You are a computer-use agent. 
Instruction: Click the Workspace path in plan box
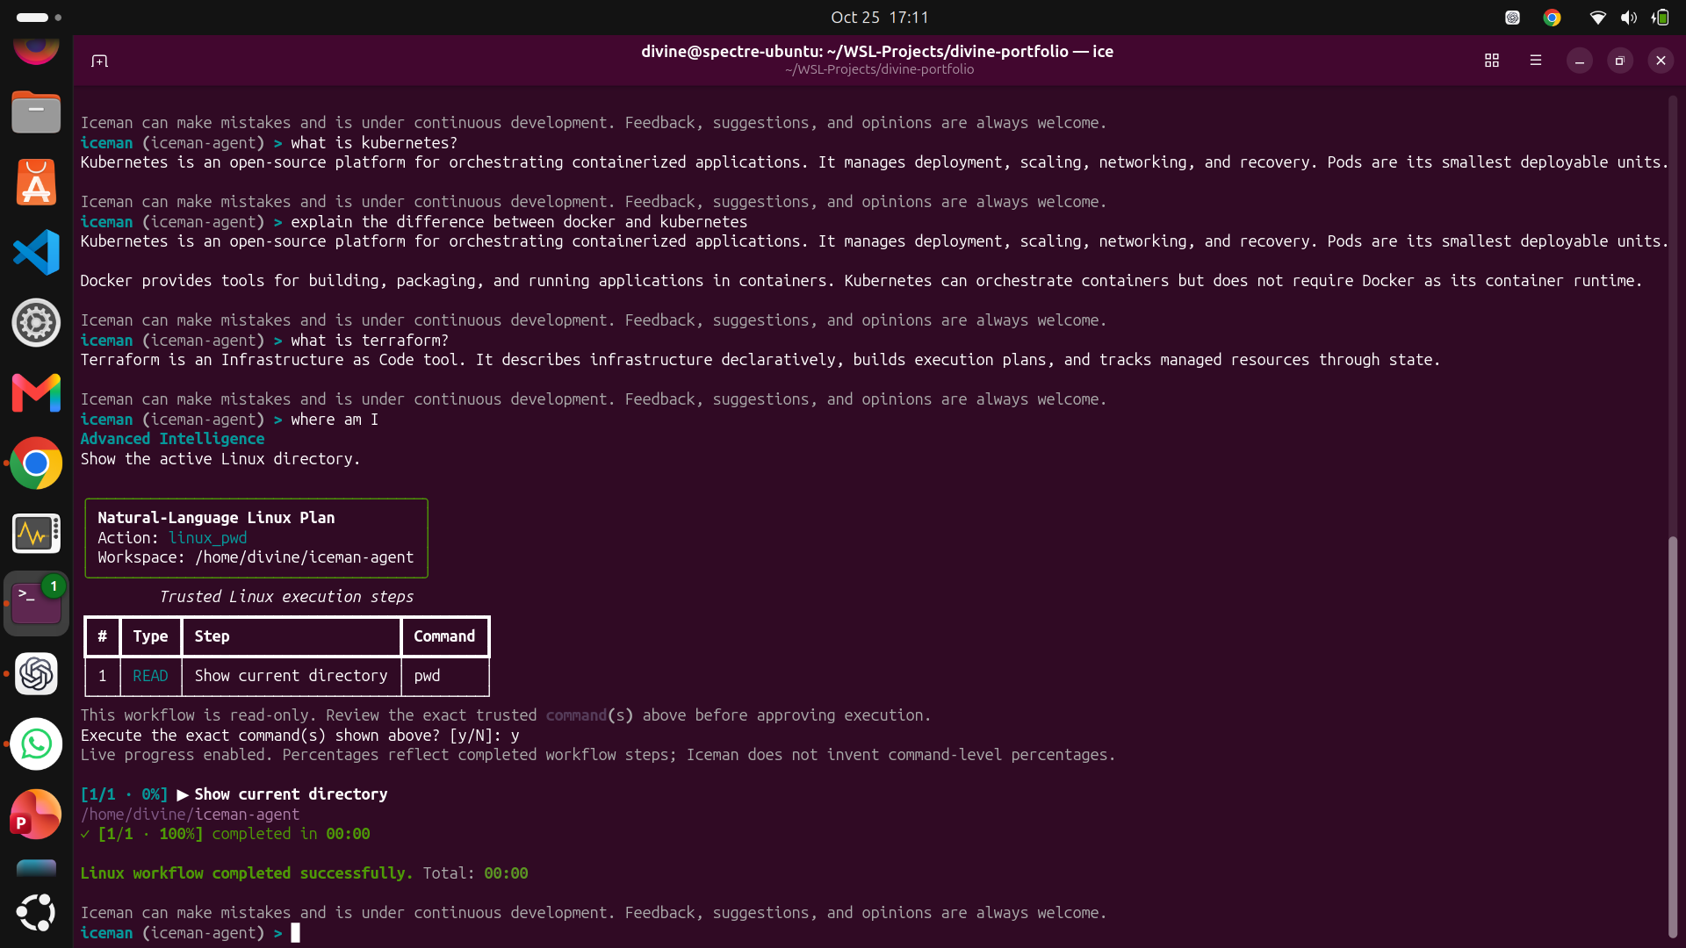pyautogui.click(x=304, y=557)
